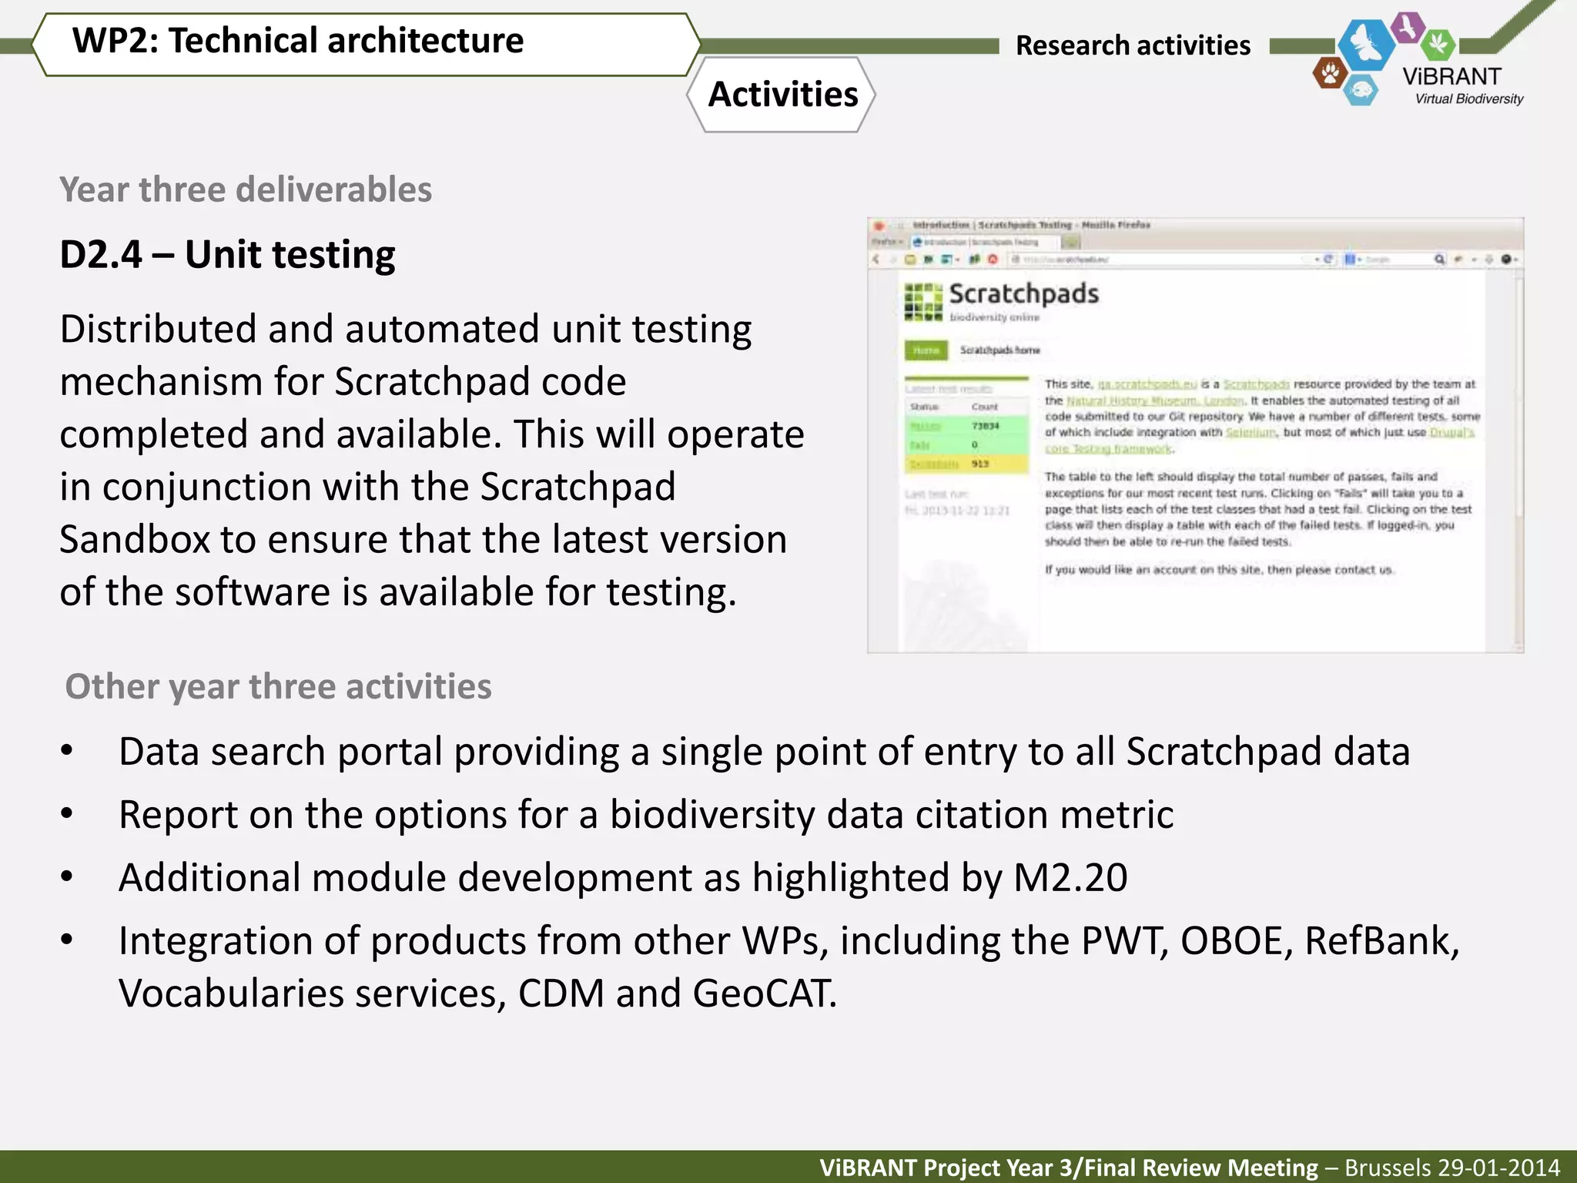Open the search engine selector dropdown
Screen dimensions: 1577x1183
coord(1351,260)
